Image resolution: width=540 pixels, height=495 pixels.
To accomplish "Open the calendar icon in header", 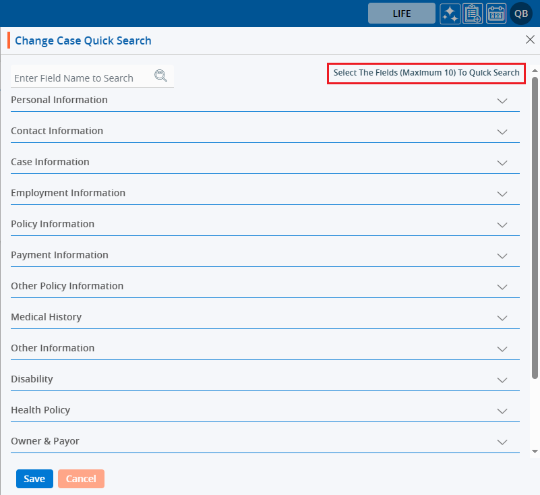I will pos(496,13).
